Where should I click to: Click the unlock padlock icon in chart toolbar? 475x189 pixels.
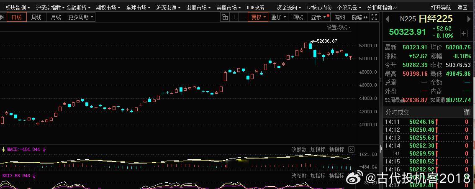[225, 17]
